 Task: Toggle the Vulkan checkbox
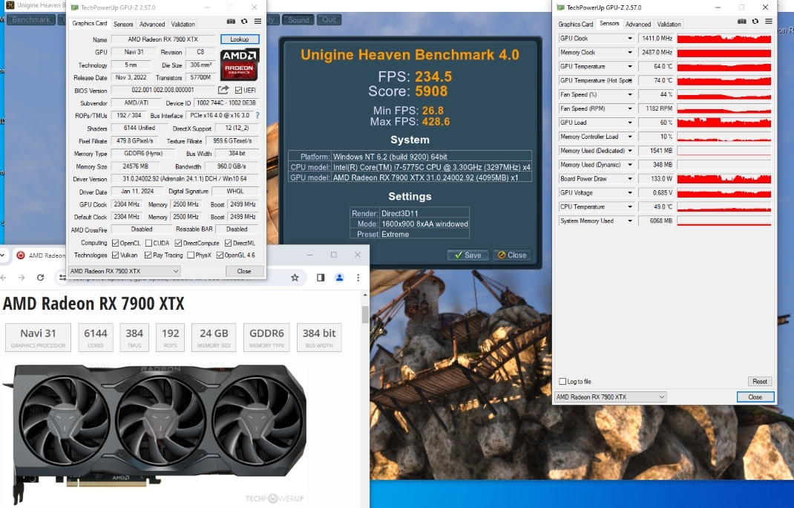point(116,255)
